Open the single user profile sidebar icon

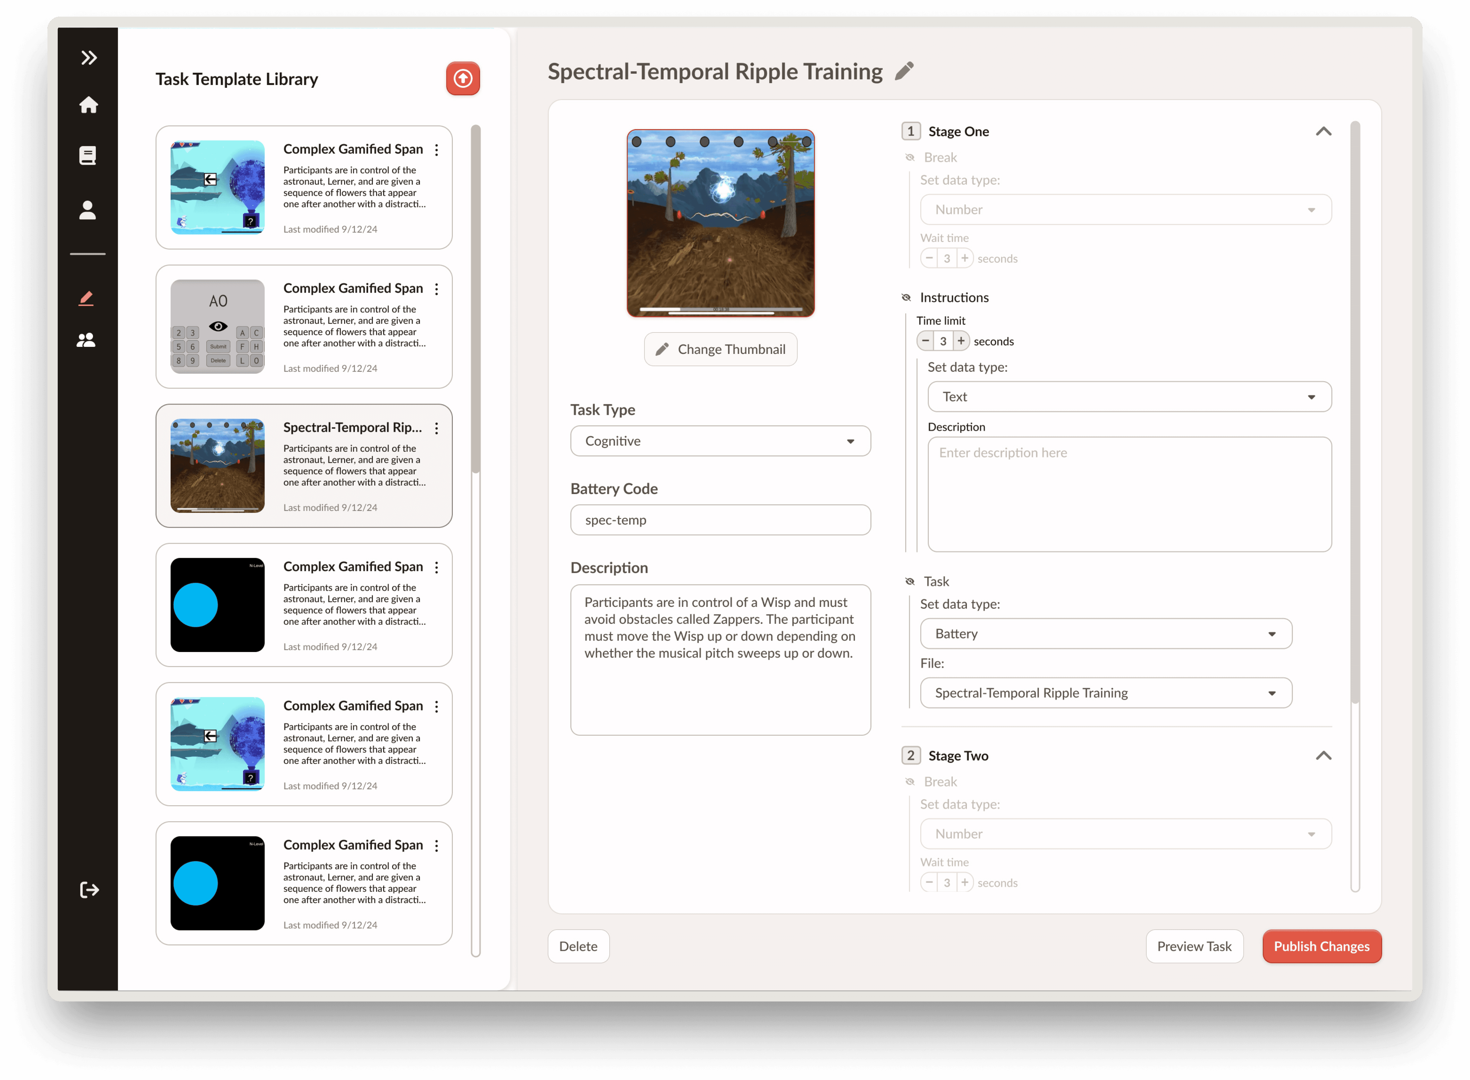click(x=88, y=210)
